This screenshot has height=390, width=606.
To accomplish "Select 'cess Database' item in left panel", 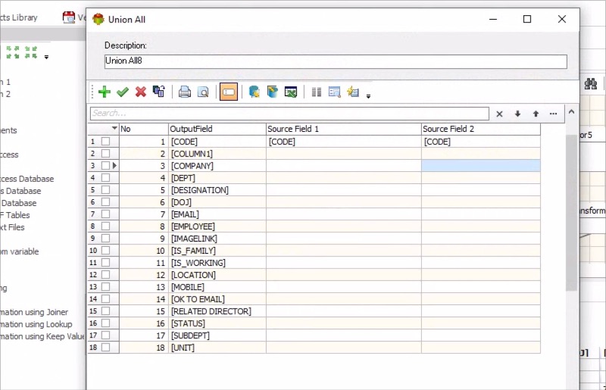I will pyautogui.click(x=27, y=179).
